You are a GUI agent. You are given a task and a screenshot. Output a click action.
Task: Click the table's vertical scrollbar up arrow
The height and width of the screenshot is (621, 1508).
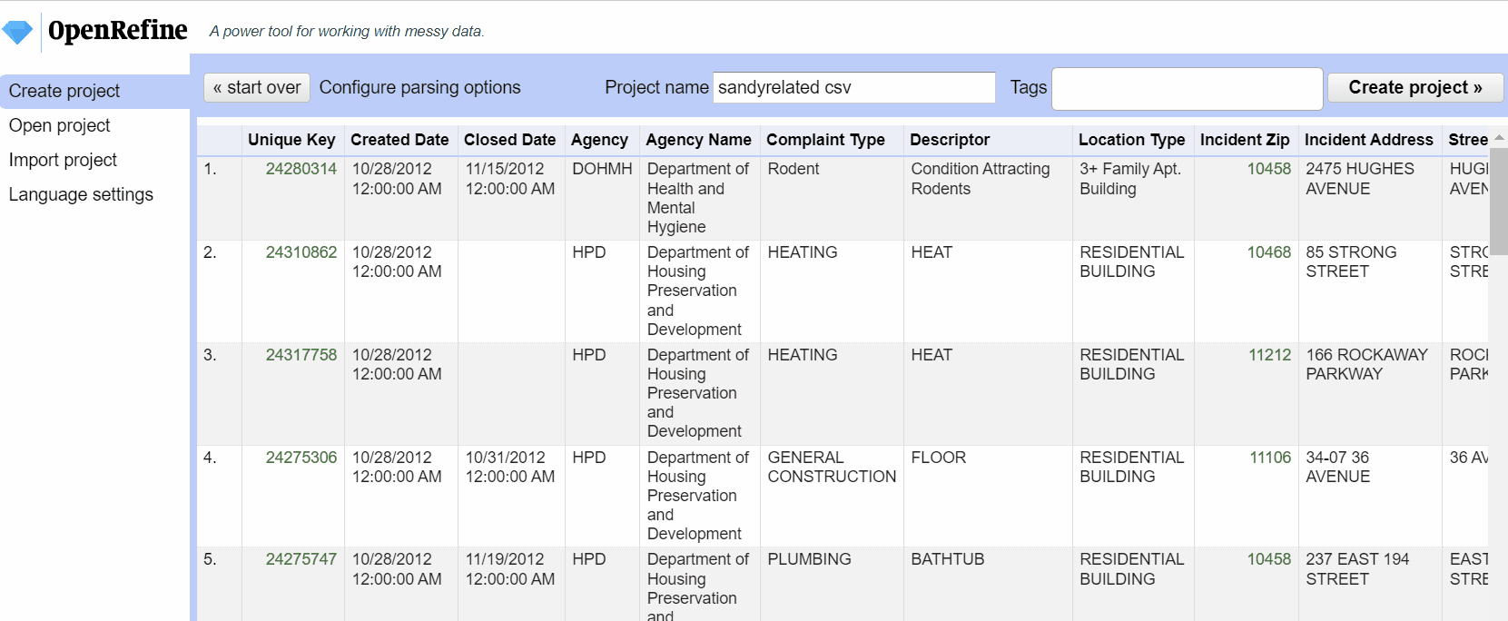point(1498,137)
